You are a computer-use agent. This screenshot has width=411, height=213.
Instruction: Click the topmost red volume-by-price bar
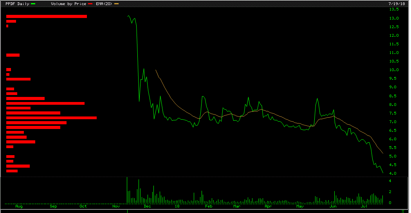[x=46, y=16]
